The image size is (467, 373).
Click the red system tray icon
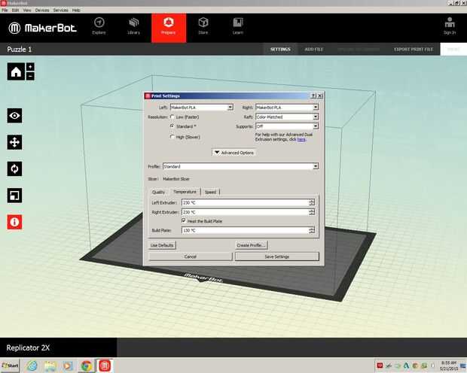click(380, 365)
